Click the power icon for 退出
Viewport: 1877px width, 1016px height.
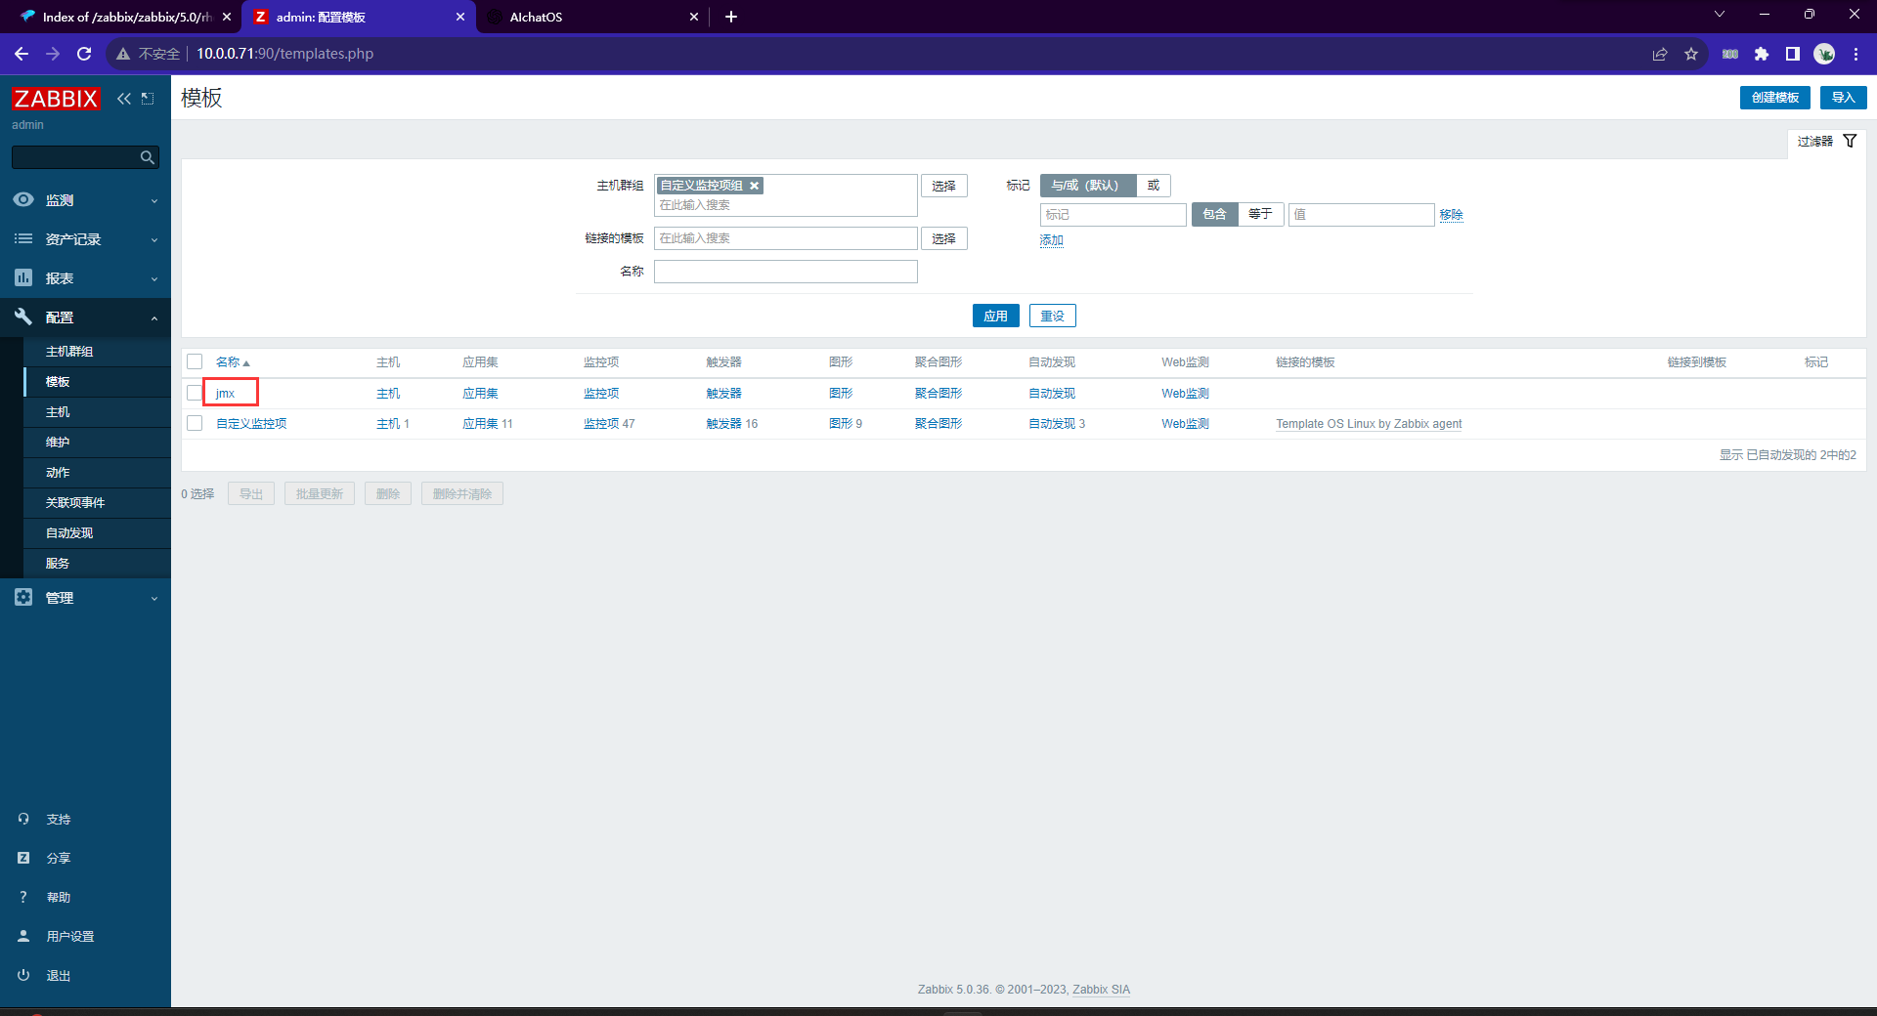coord(23,975)
